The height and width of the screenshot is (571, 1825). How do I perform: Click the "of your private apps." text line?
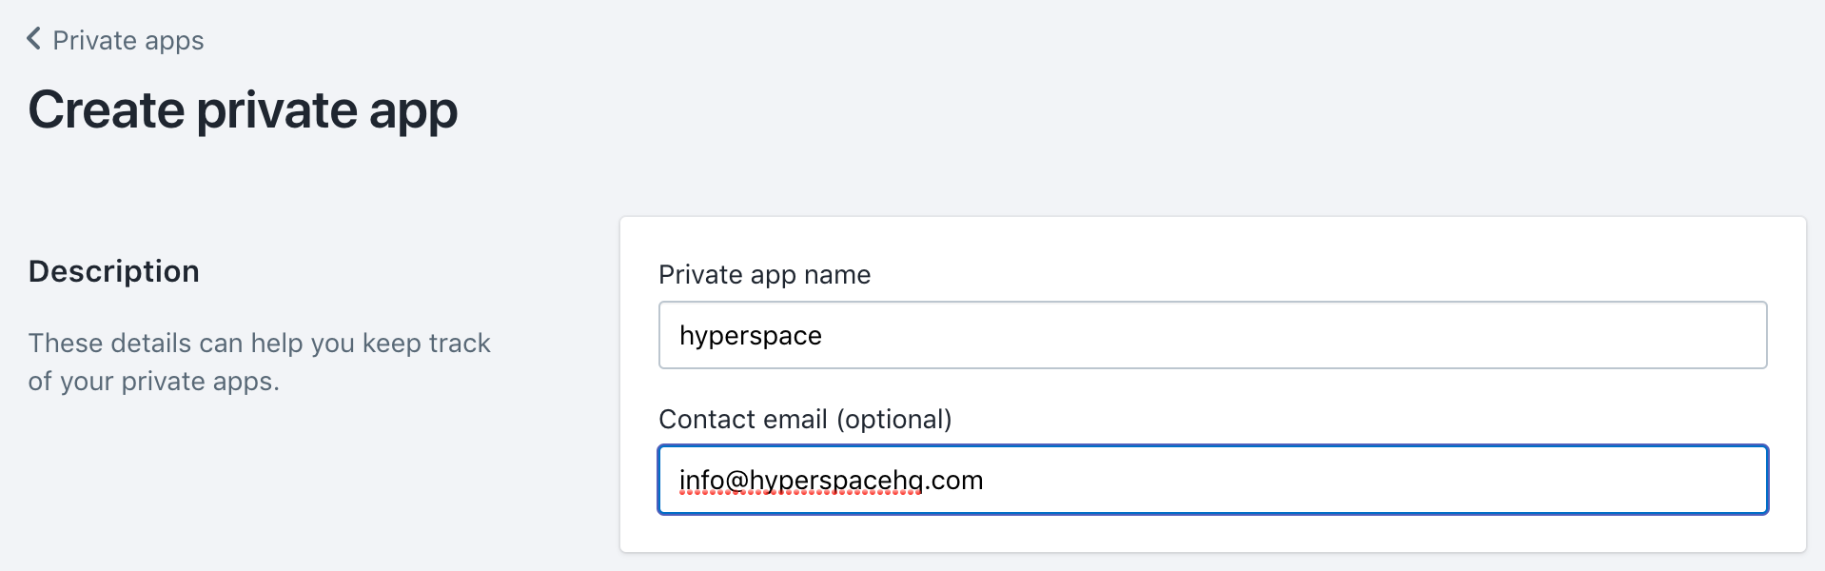153,381
